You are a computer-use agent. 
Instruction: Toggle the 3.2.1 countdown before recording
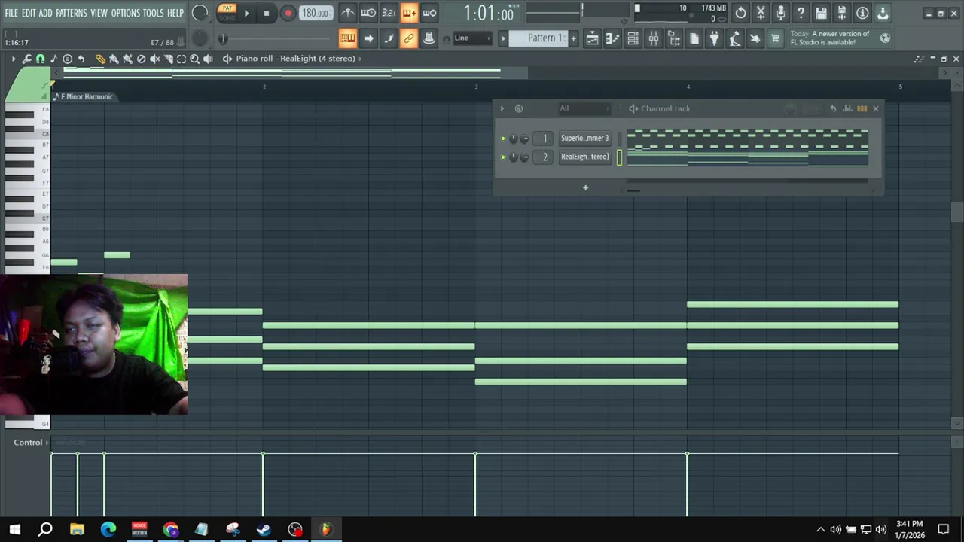pos(389,13)
